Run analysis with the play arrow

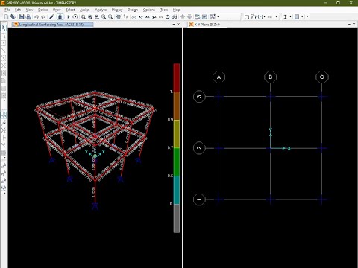[x=69, y=16]
